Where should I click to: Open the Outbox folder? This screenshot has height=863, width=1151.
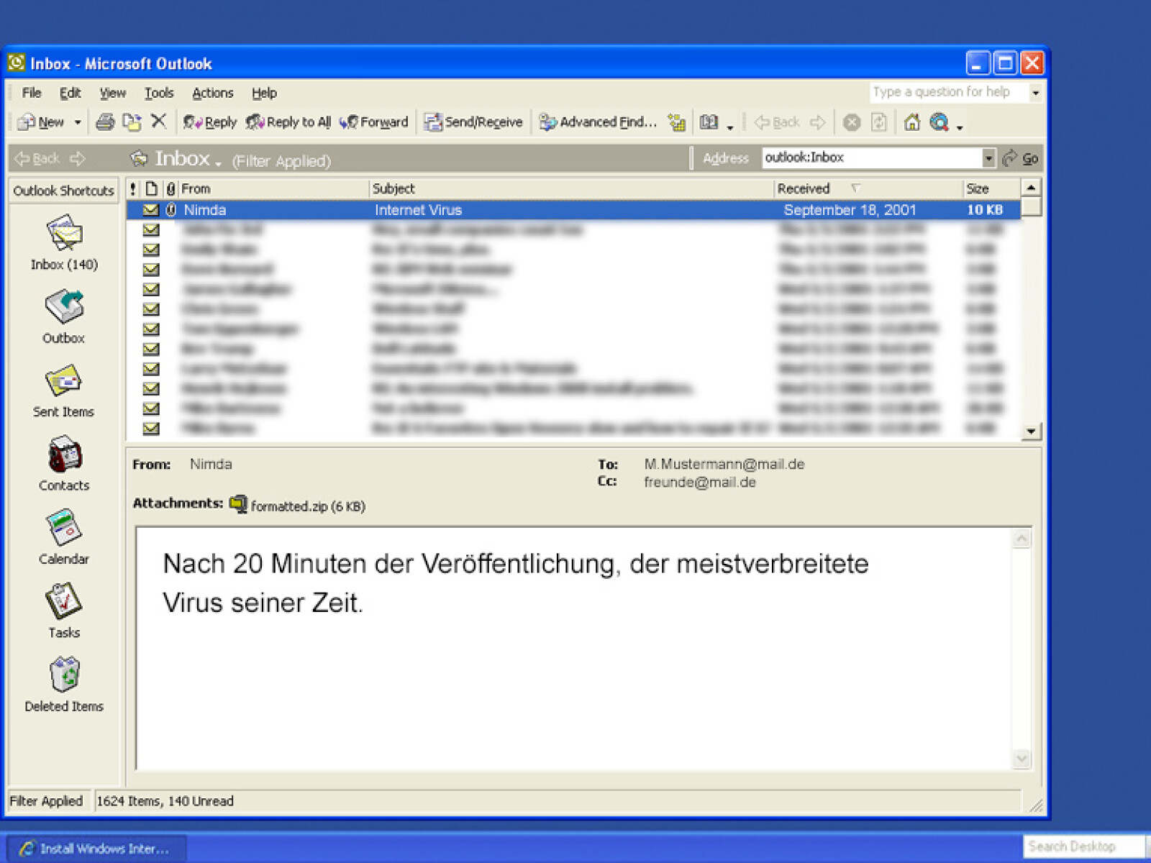coord(63,316)
